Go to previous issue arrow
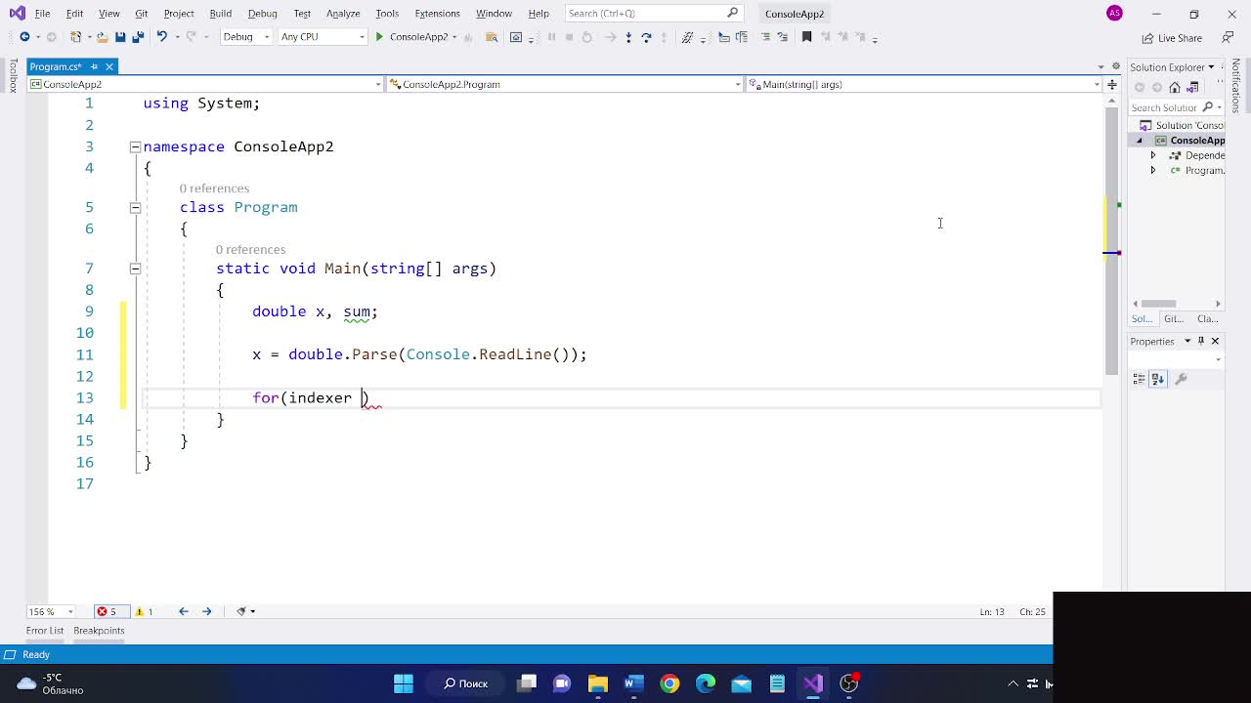This screenshot has width=1251, height=703. pyautogui.click(x=183, y=611)
